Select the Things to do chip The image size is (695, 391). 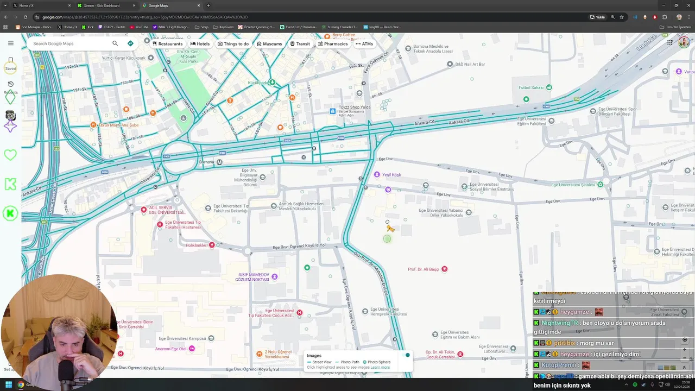pos(233,44)
